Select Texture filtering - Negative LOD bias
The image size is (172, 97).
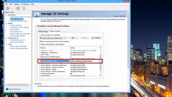point(70,67)
